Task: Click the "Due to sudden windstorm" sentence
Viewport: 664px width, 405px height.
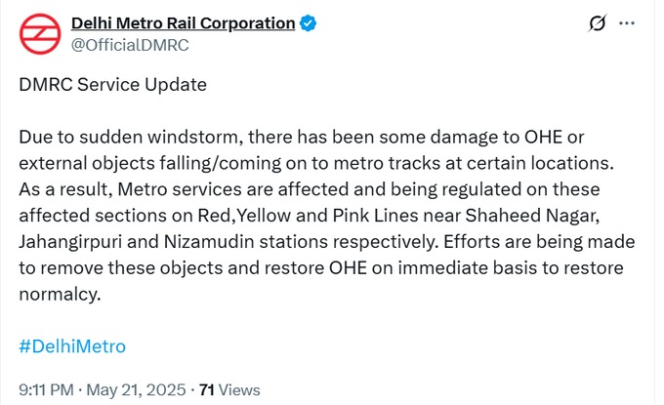Action: [131, 138]
